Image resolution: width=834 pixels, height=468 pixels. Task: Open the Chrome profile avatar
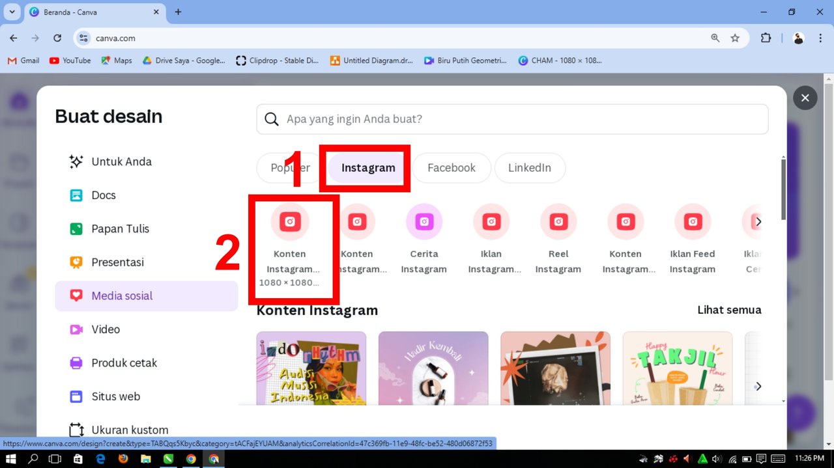point(799,38)
